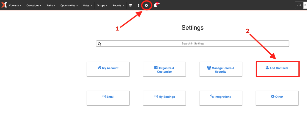Image resolution: width=307 pixels, height=114 pixels.
Task: Click the magnifier icon beside the inbox tray
Action: coord(305,5)
